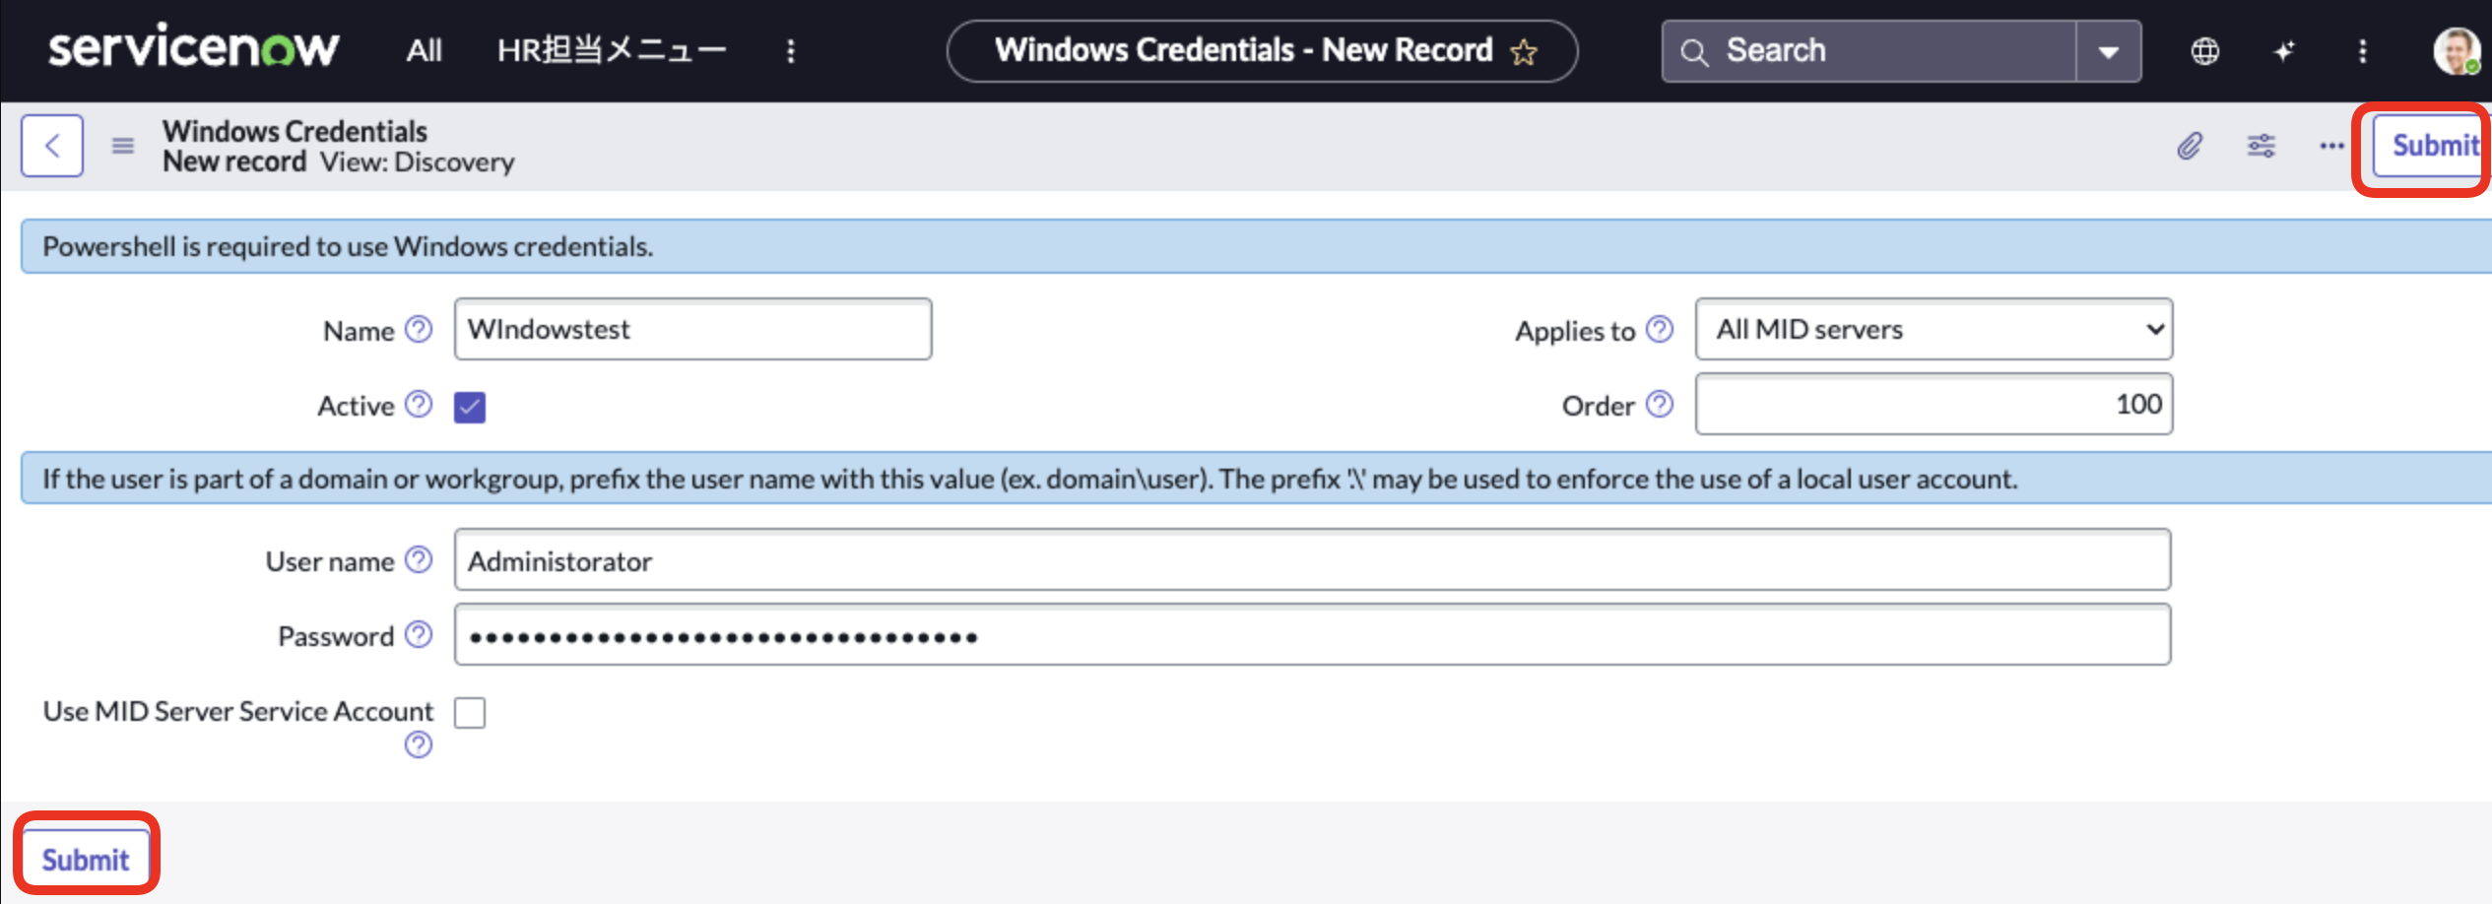The width and height of the screenshot is (2492, 904).
Task: Click the 'Order' field label
Action: 1598,406
